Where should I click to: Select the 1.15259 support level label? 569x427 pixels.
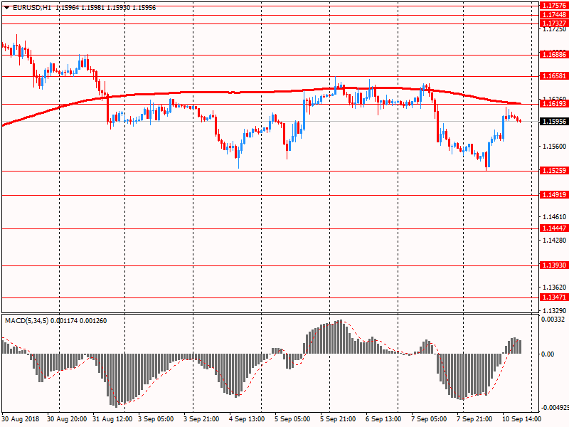[553, 171]
